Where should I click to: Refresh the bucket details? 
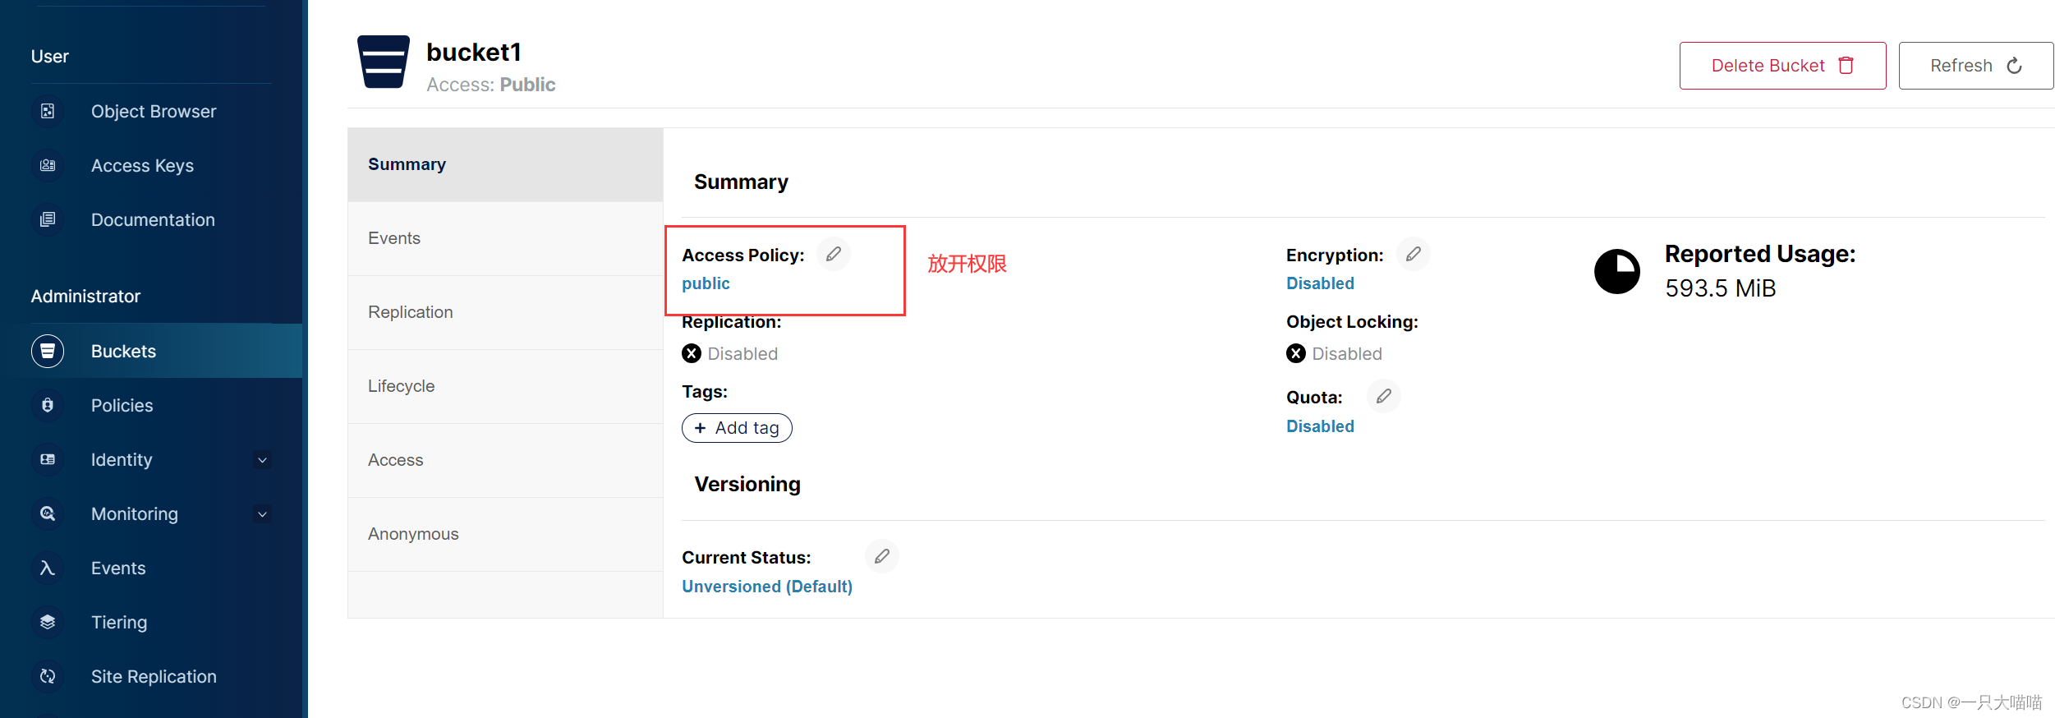pos(1975,66)
